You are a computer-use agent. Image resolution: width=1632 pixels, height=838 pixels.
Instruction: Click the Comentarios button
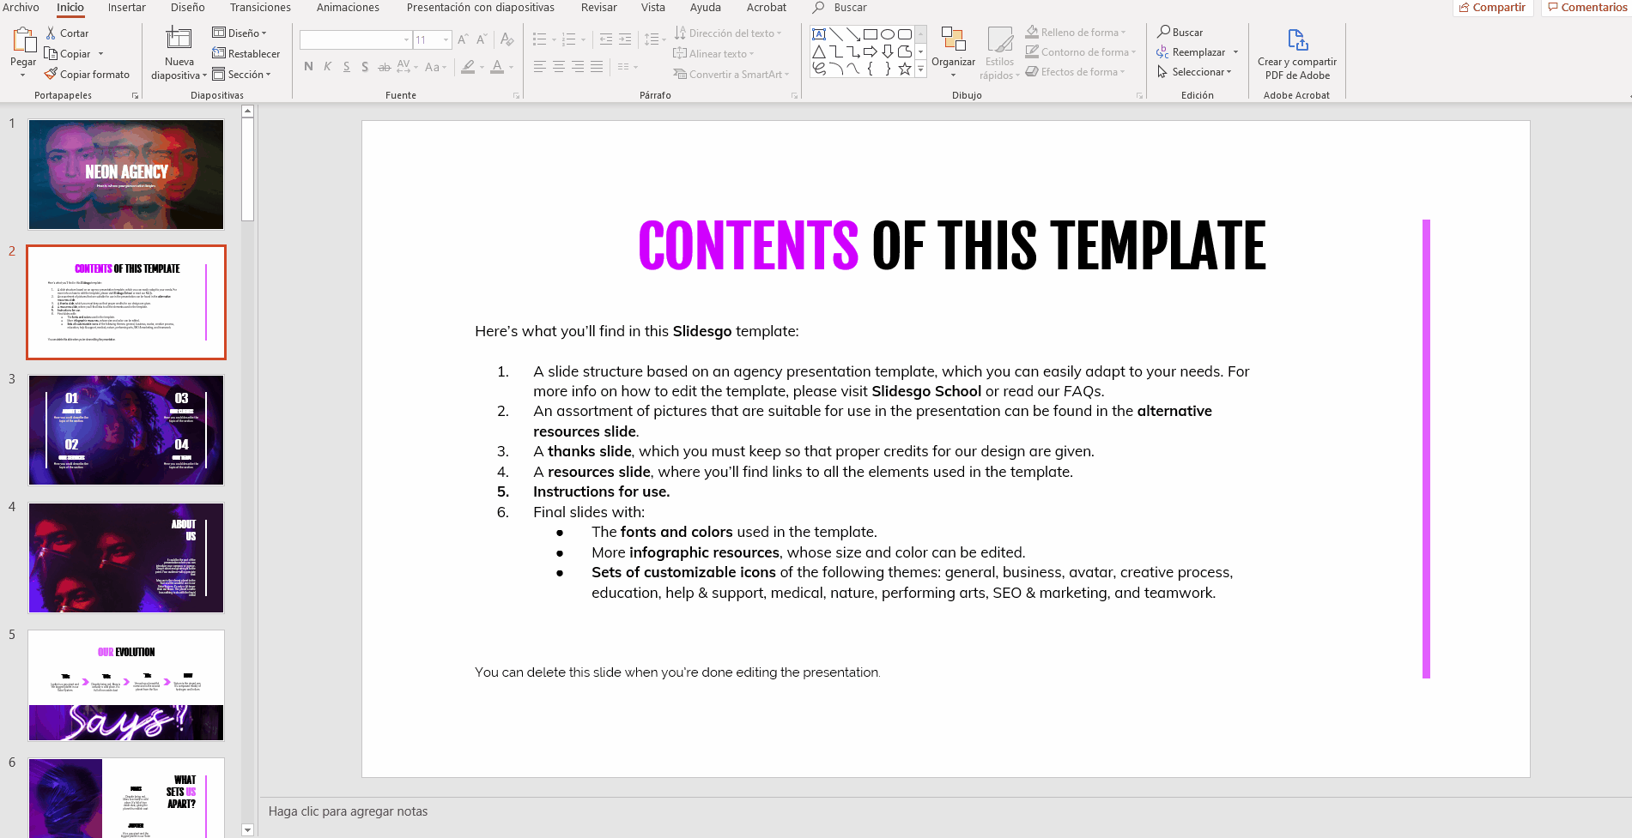(1586, 8)
